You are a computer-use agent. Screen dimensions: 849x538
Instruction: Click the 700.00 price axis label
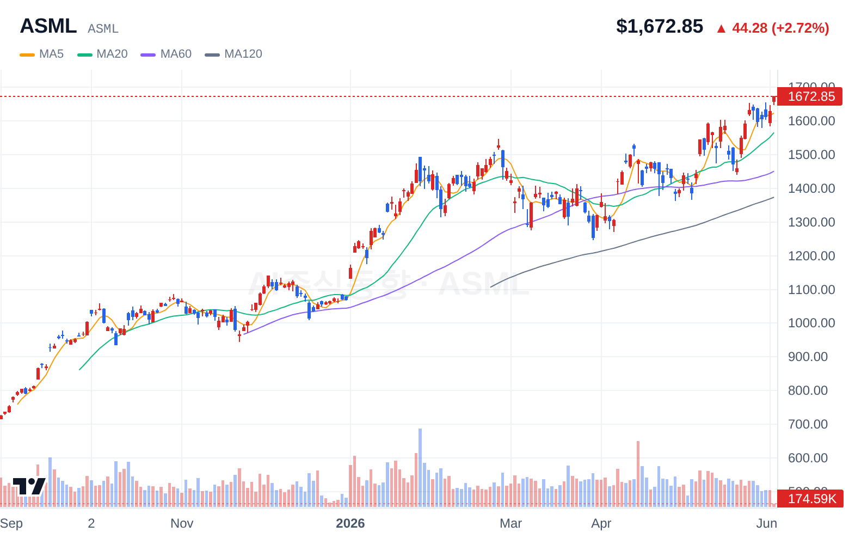[x=808, y=424]
